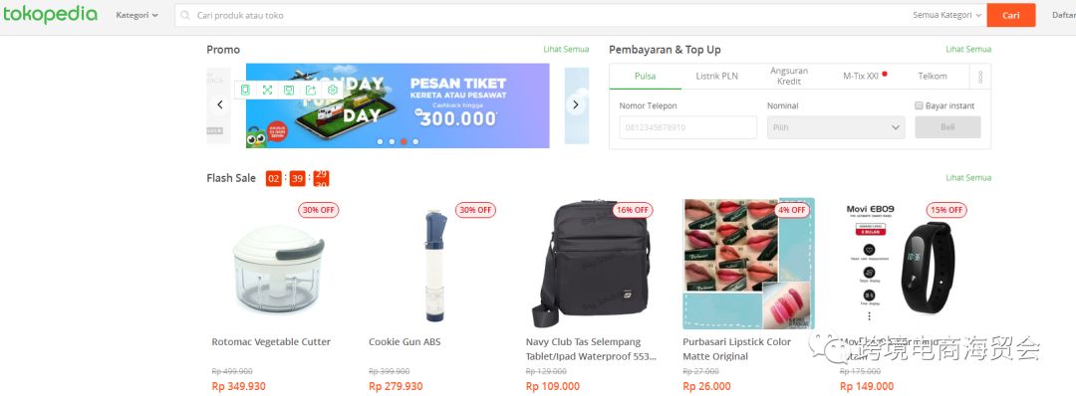Show more payment options via vertical dots
Screen dimensions: 1076x396
click(x=980, y=76)
